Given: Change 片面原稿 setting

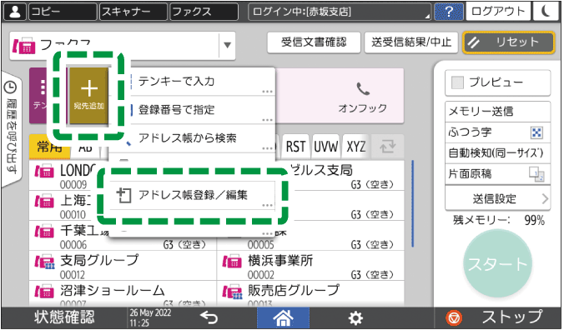Looking at the screenshot, I should click(497, 174).
